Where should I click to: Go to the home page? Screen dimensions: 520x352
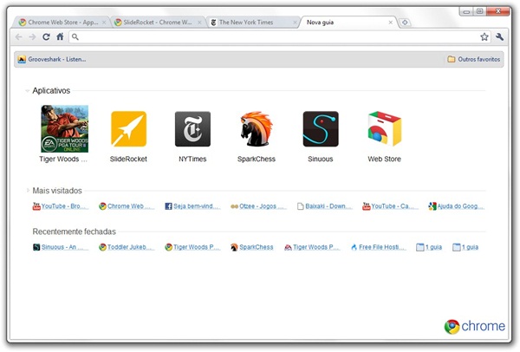pos(60,36)
